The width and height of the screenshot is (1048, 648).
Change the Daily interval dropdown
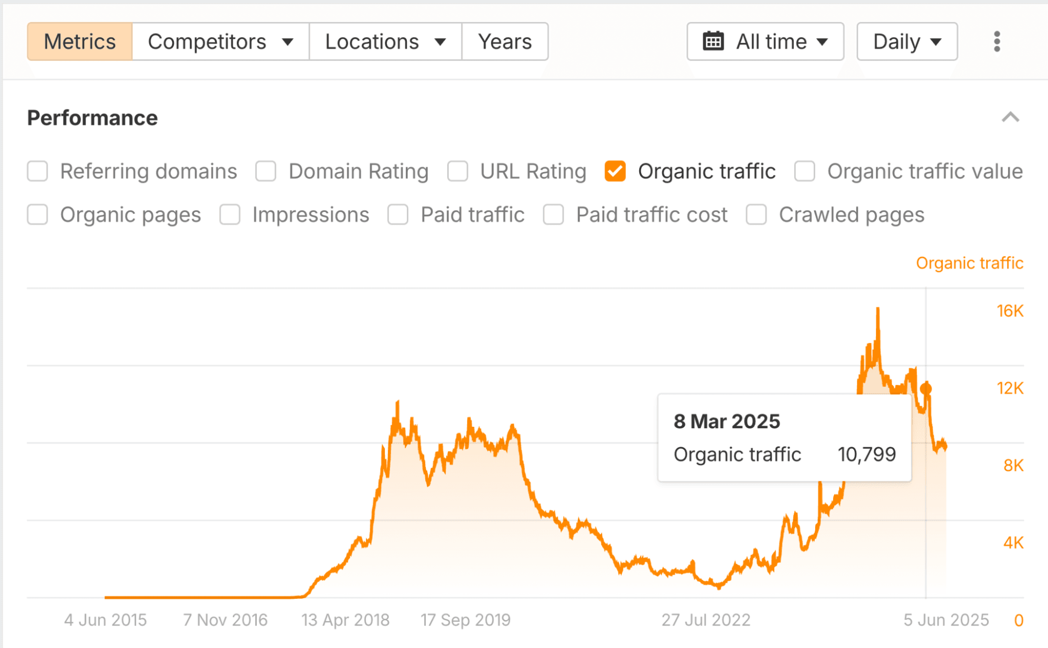(907, 41)
